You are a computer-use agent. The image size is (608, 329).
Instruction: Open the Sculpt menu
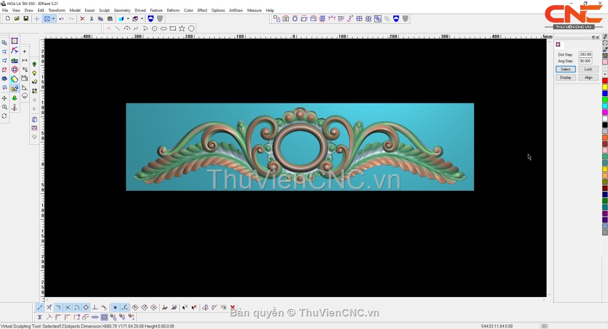pos(104,10)
